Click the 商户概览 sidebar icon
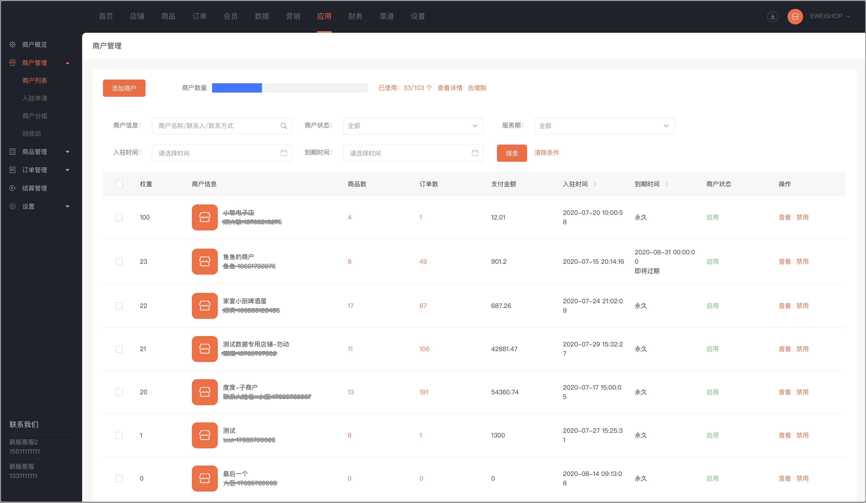The image size is (866, 503). coord(13,45)
